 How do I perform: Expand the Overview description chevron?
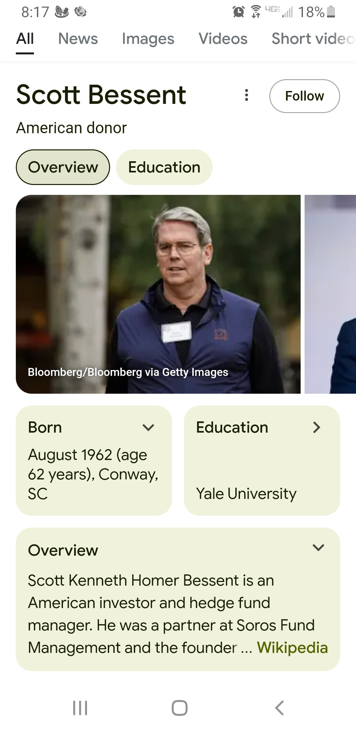click(x=318, y=548)
